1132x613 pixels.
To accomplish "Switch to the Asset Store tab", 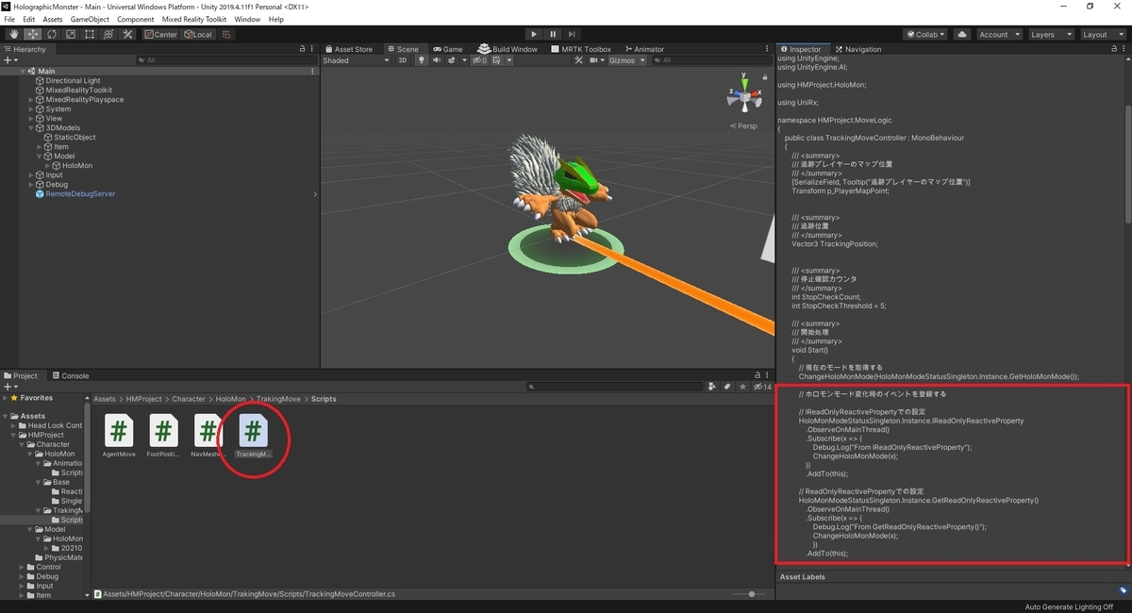I will coord(349,49).
